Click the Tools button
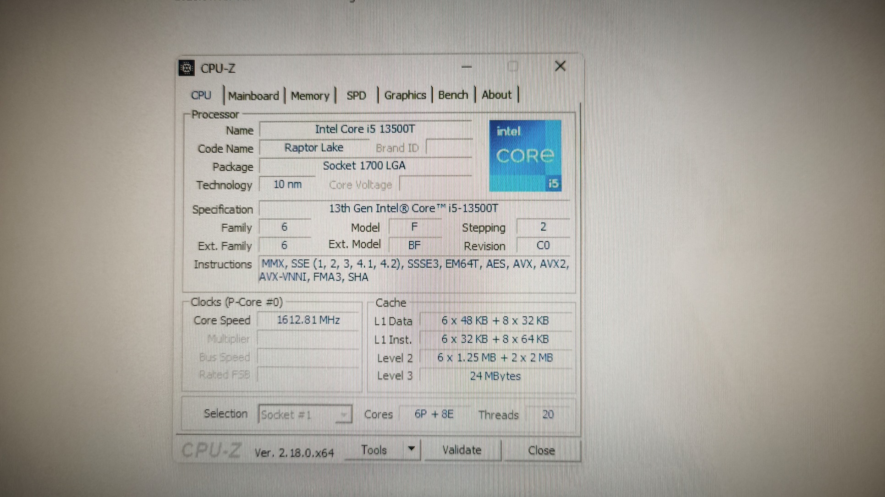The height and width of the screenshot is (497, 885). click(374, 450)
